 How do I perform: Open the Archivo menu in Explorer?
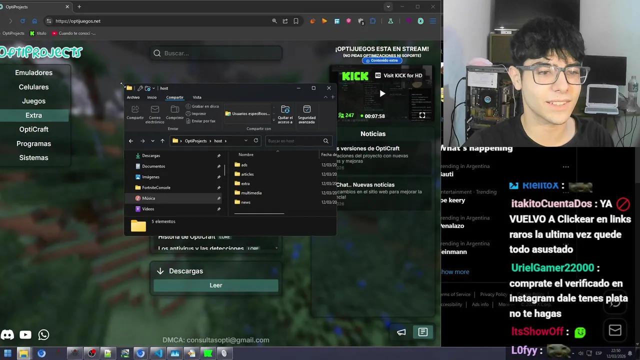133,97
